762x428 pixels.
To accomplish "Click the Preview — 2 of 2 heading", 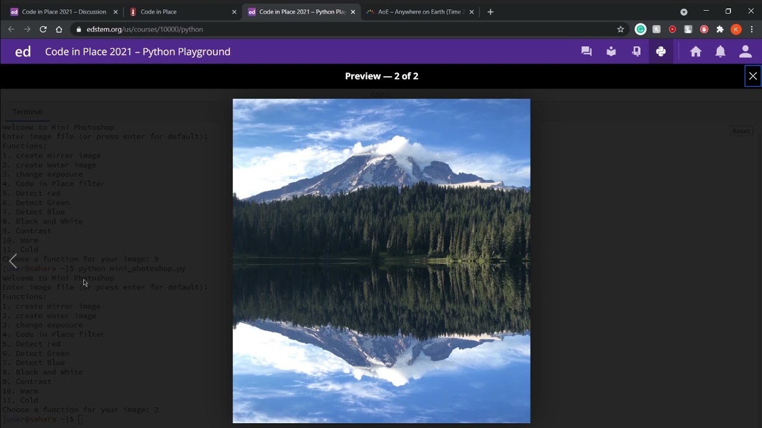I will pyautogui.click(x=382, y=76).
